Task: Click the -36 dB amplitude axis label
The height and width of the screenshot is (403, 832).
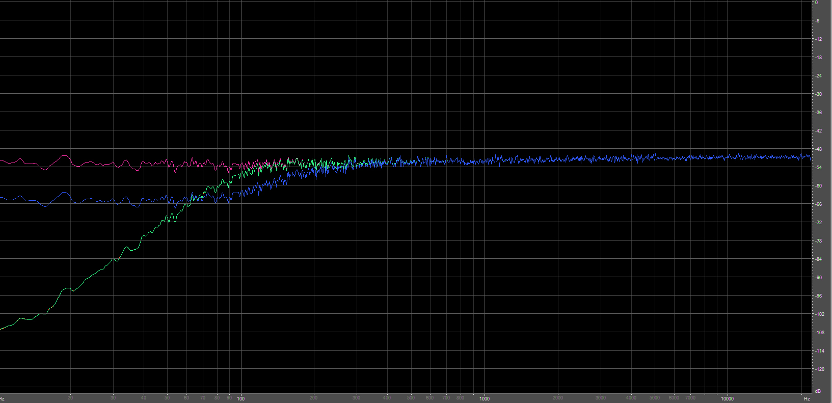Action: (x=818, y=113)
